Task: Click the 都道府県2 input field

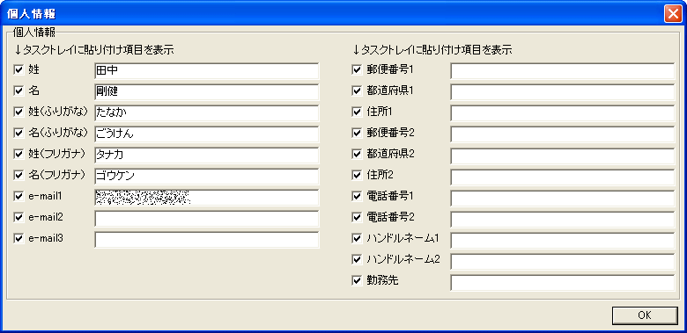Action: point(562,156)
